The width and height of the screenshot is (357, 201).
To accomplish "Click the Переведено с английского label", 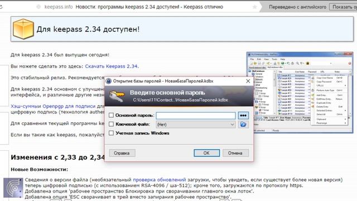I will [297, 7].
